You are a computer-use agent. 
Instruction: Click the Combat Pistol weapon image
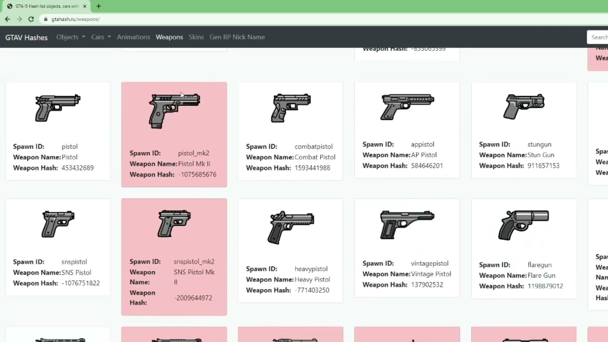click(291, 108)
